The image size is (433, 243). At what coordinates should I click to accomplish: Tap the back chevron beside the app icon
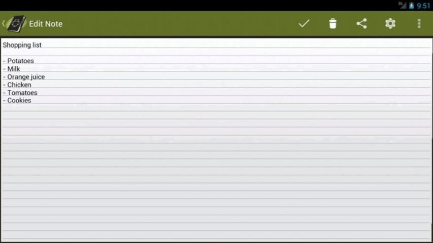(x=4, y=24)
